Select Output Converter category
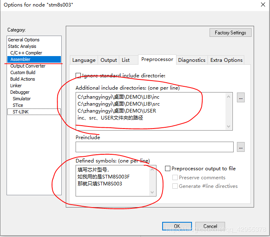 coord(28,66)
